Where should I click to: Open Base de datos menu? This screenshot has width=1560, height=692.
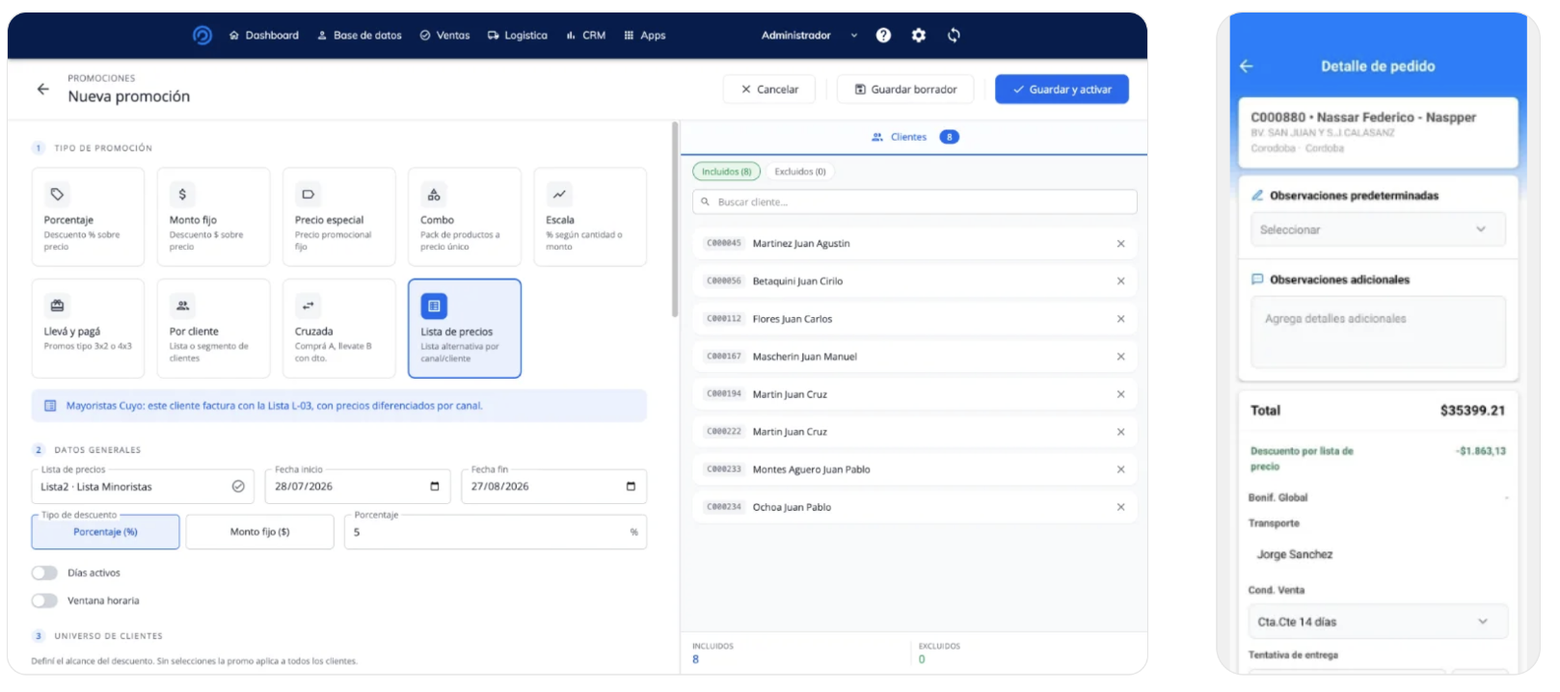[360, 36]
